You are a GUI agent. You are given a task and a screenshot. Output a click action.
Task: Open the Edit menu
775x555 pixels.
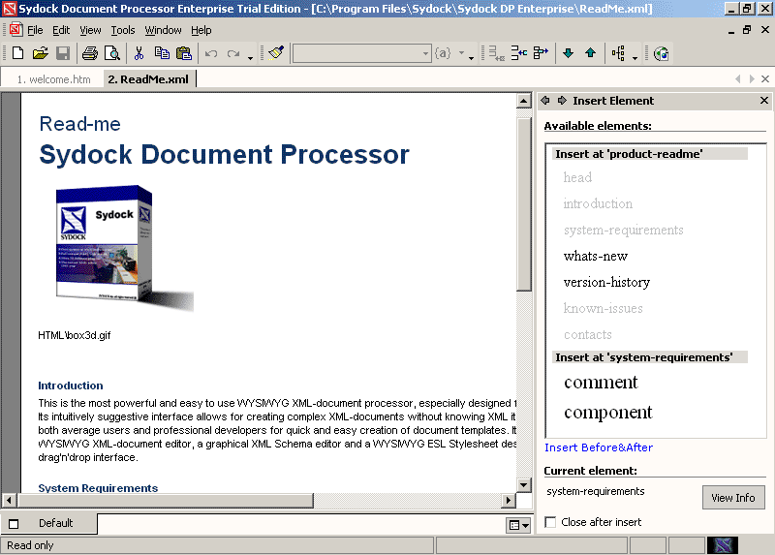61,30
